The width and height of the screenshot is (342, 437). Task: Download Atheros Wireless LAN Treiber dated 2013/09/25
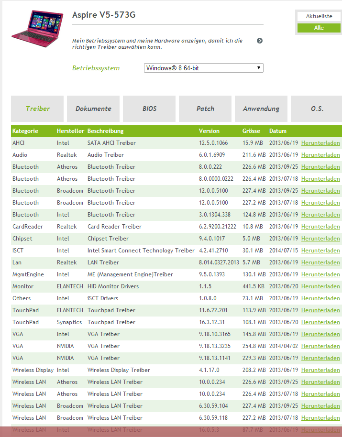pos(320,382)
